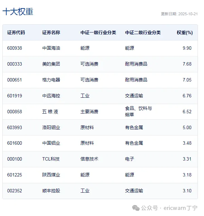The height and width of the screenshot is (216, 204).
Task: Click the 格力电器 name cell
Action: click(51, 80)
